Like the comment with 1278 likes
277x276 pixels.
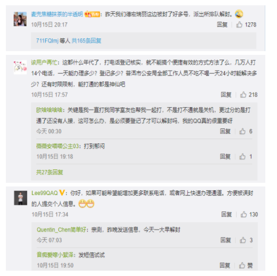click(x=239, y=25)
